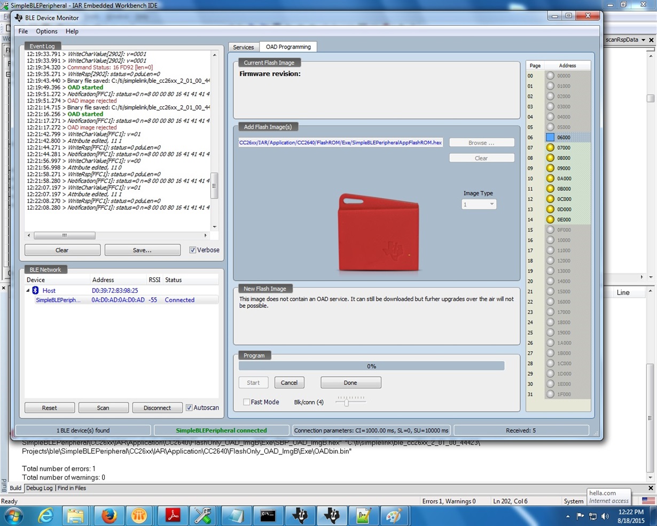Screen dimensions: 657x526
Task: Show hidden tray icons arrow
Action: click(x=567, y=516)
